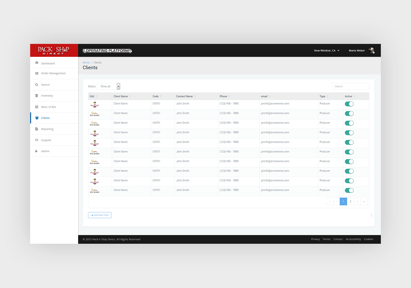
Task: Click the Add New Client button
Action: point(100,215)
